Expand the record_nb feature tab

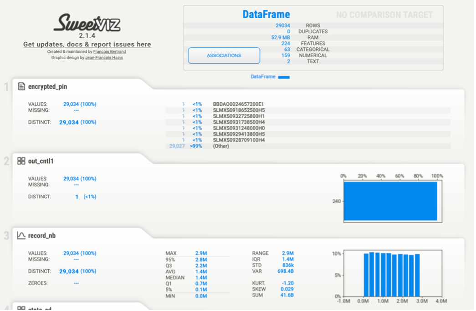tap(42, 236)
